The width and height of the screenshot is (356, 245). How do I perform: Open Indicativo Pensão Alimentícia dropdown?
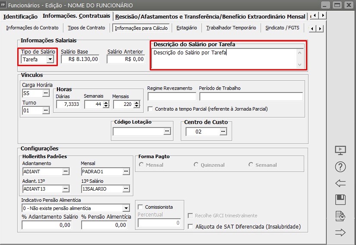click(126, 208)
